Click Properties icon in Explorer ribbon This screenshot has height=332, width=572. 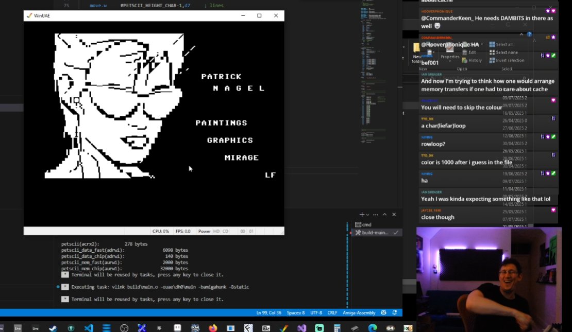(x=450, y=48)
